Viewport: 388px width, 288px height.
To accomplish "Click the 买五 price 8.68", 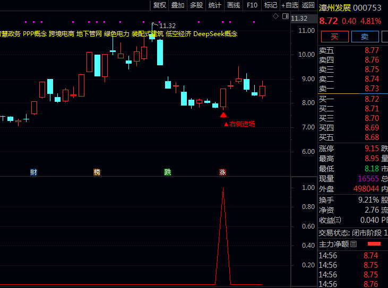I will click(372, 137).
